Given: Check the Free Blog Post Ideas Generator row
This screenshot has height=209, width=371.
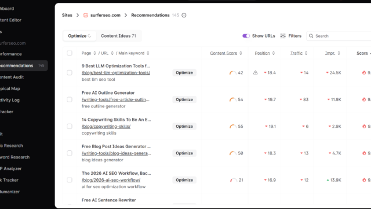Looking at the screenshot, I should tap(70, 153).
